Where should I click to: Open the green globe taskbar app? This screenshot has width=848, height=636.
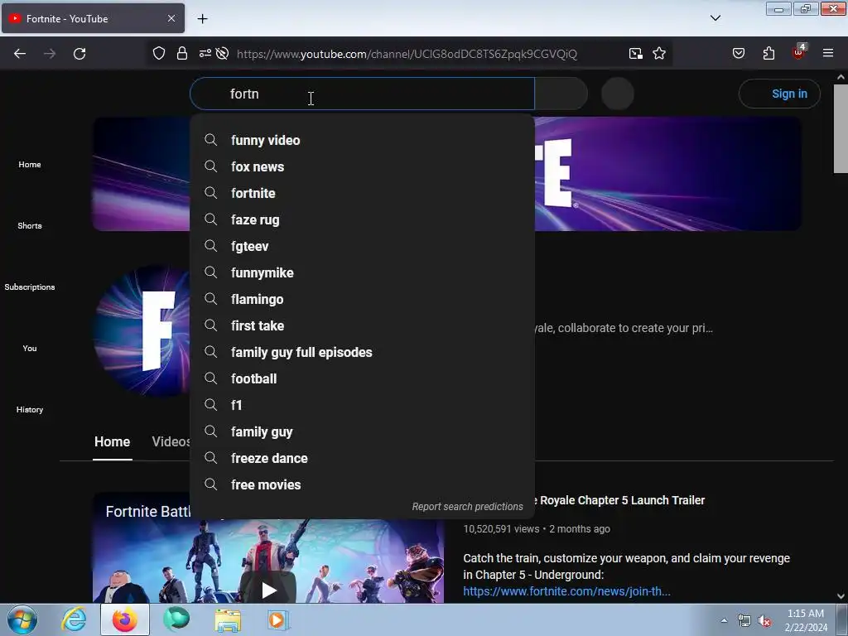pos(176,619)
